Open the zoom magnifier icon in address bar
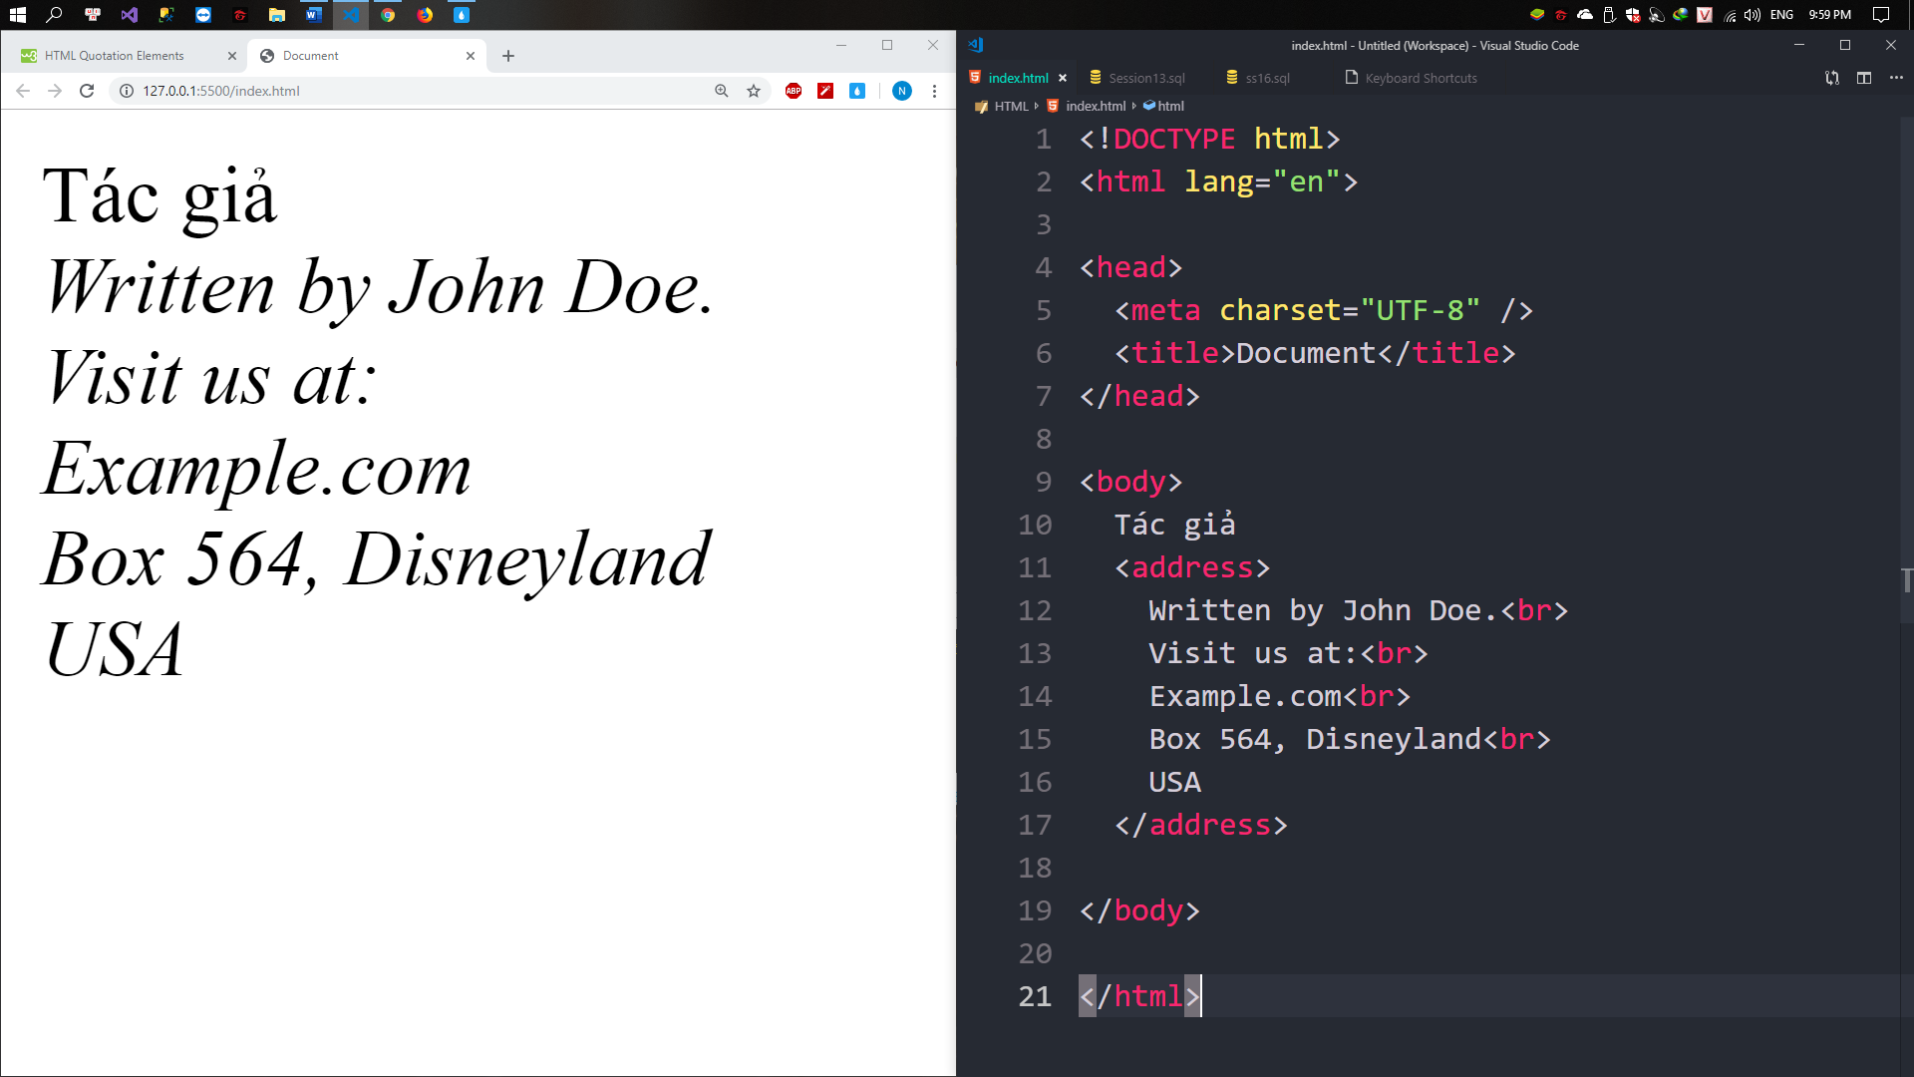The height and width of the screenshot is (1077, 1914). tap(722, 91)
